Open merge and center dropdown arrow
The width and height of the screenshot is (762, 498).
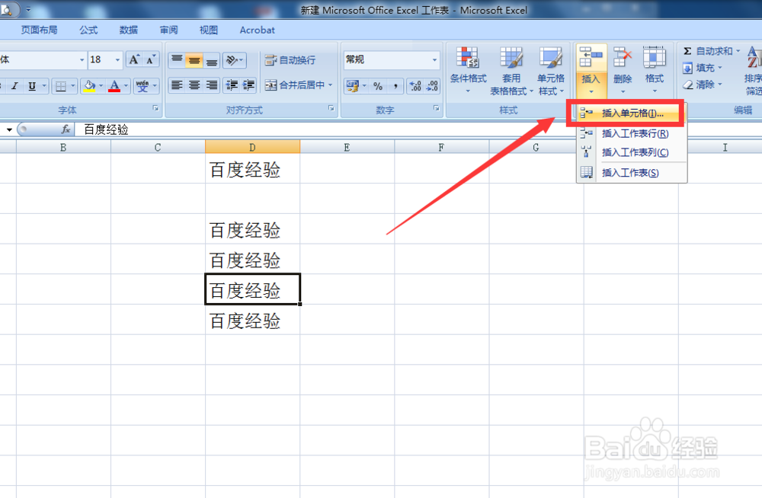pyautogui.click(x=331, y=85)
